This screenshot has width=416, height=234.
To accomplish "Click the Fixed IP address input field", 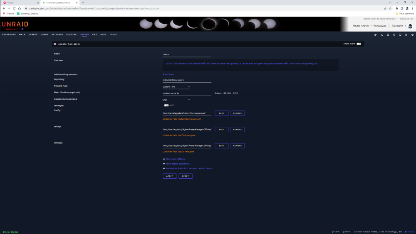I will [x=187, y=93].
